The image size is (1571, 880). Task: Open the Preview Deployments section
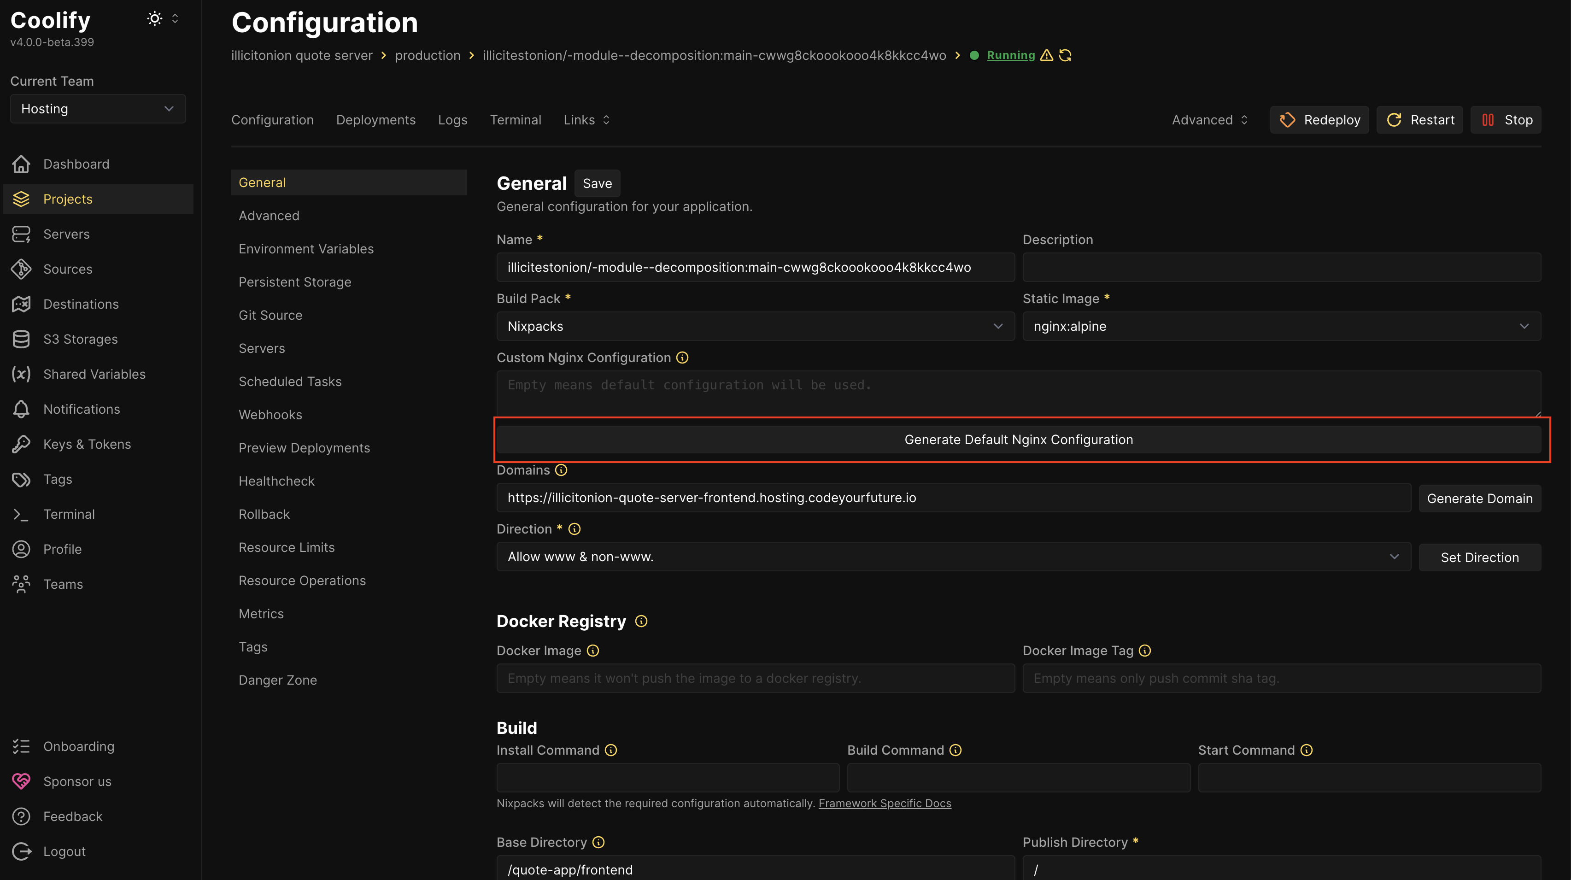(305, 447)
